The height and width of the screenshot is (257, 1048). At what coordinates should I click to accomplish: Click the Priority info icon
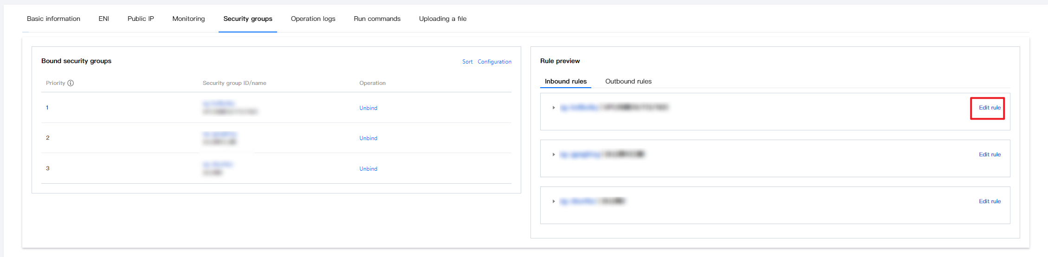[71, 83]
